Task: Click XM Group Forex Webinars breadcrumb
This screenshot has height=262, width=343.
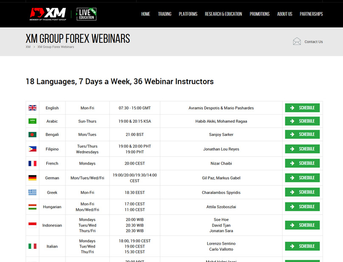Action: point(56,47)
